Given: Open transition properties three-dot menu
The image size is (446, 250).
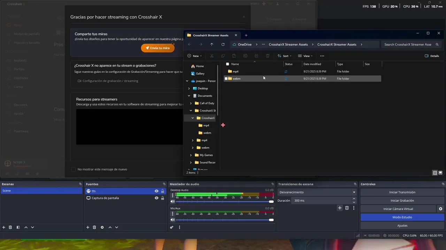Looking at the screenshot, I should [x=354, y=208].
